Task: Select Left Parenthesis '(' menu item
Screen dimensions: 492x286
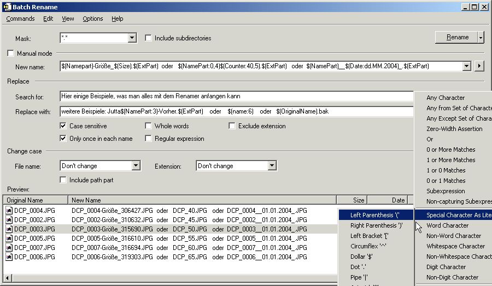Action: 376,215
